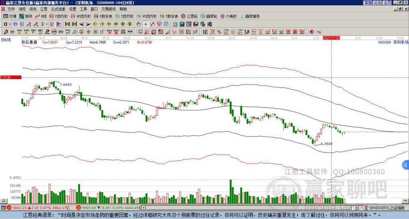Image resolution: width=409 pixels, height=219 pixels.
Task: Select the circled cross target tool
Action: [x=81, y=32]
